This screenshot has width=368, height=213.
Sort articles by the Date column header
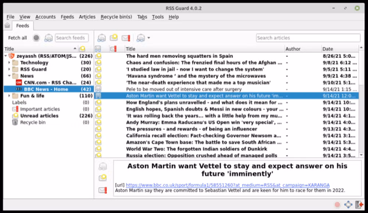pos(340,49)
